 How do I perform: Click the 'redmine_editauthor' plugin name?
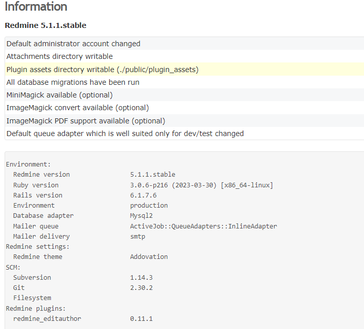tap(47, 318)
